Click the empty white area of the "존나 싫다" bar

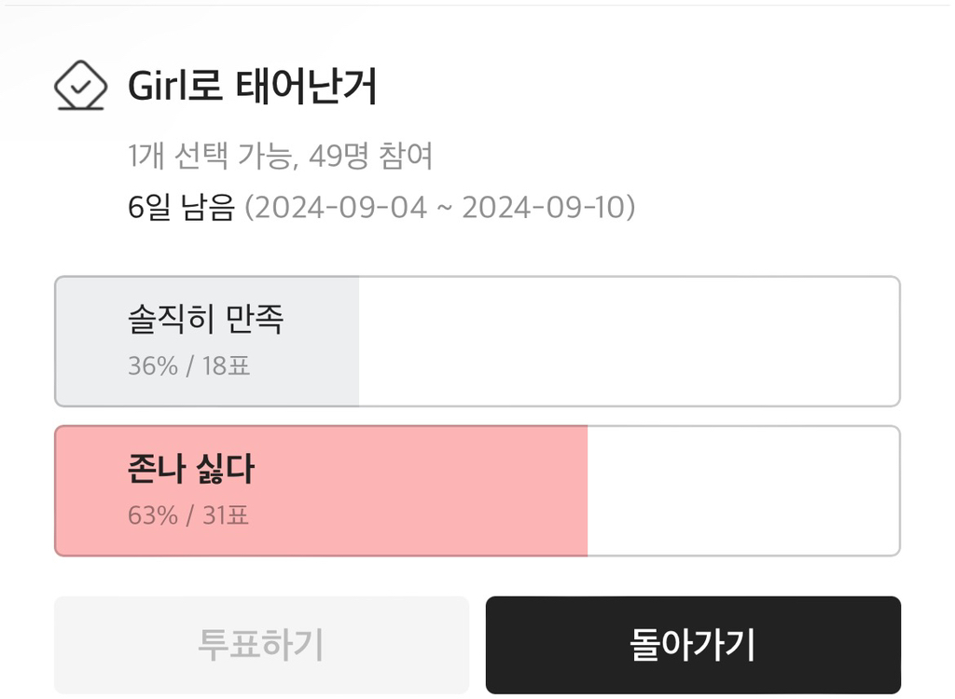[741, 491]
